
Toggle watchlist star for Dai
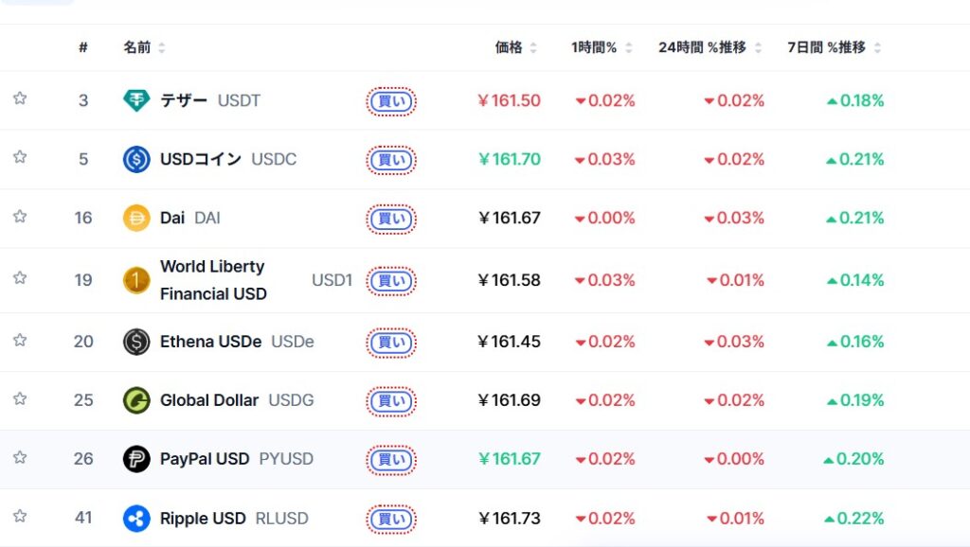20,217
